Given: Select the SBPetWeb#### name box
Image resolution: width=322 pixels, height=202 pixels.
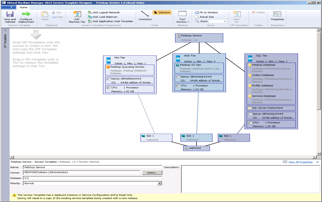Looking at the screenshot, I should click(x=199, y=78).
